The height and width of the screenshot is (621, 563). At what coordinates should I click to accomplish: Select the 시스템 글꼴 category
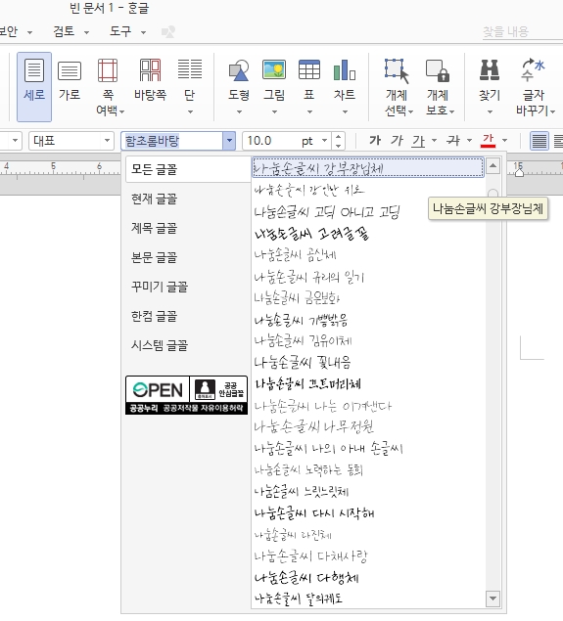(x=188, y=345)
